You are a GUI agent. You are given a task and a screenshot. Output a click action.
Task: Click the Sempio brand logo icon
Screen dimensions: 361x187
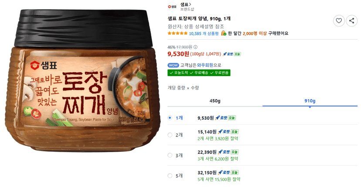[x=172, y=7]
